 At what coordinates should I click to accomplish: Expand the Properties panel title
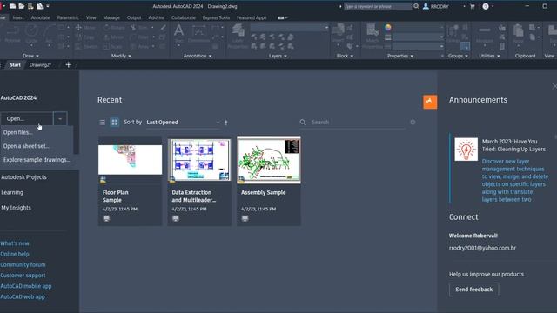[400, 56]
